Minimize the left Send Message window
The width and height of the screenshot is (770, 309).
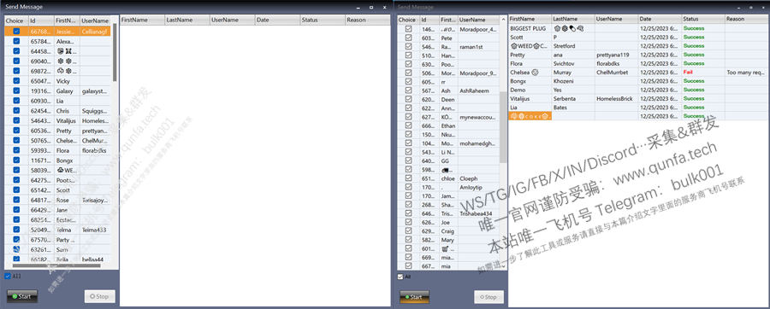tap(358, 8)
